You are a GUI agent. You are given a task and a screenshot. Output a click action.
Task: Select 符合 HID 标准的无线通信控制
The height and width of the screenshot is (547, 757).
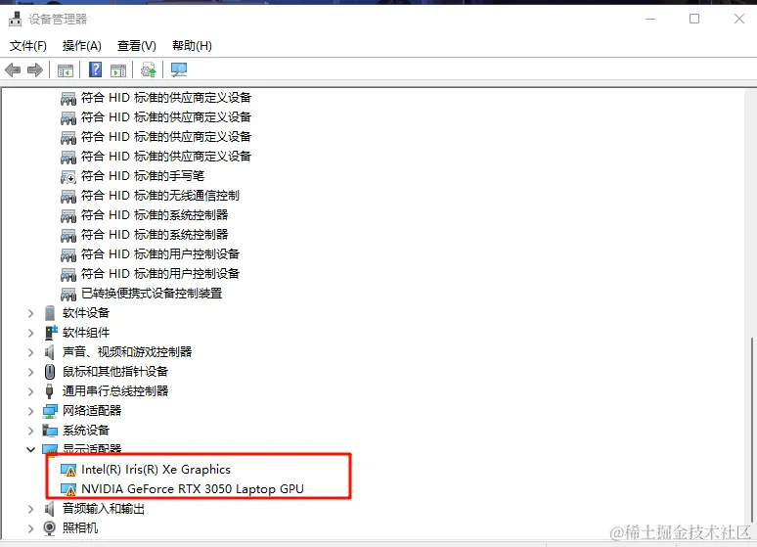coord(159,196)
